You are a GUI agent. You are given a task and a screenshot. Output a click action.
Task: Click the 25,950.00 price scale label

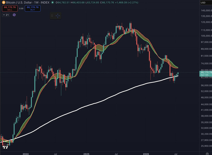(206, 146)
